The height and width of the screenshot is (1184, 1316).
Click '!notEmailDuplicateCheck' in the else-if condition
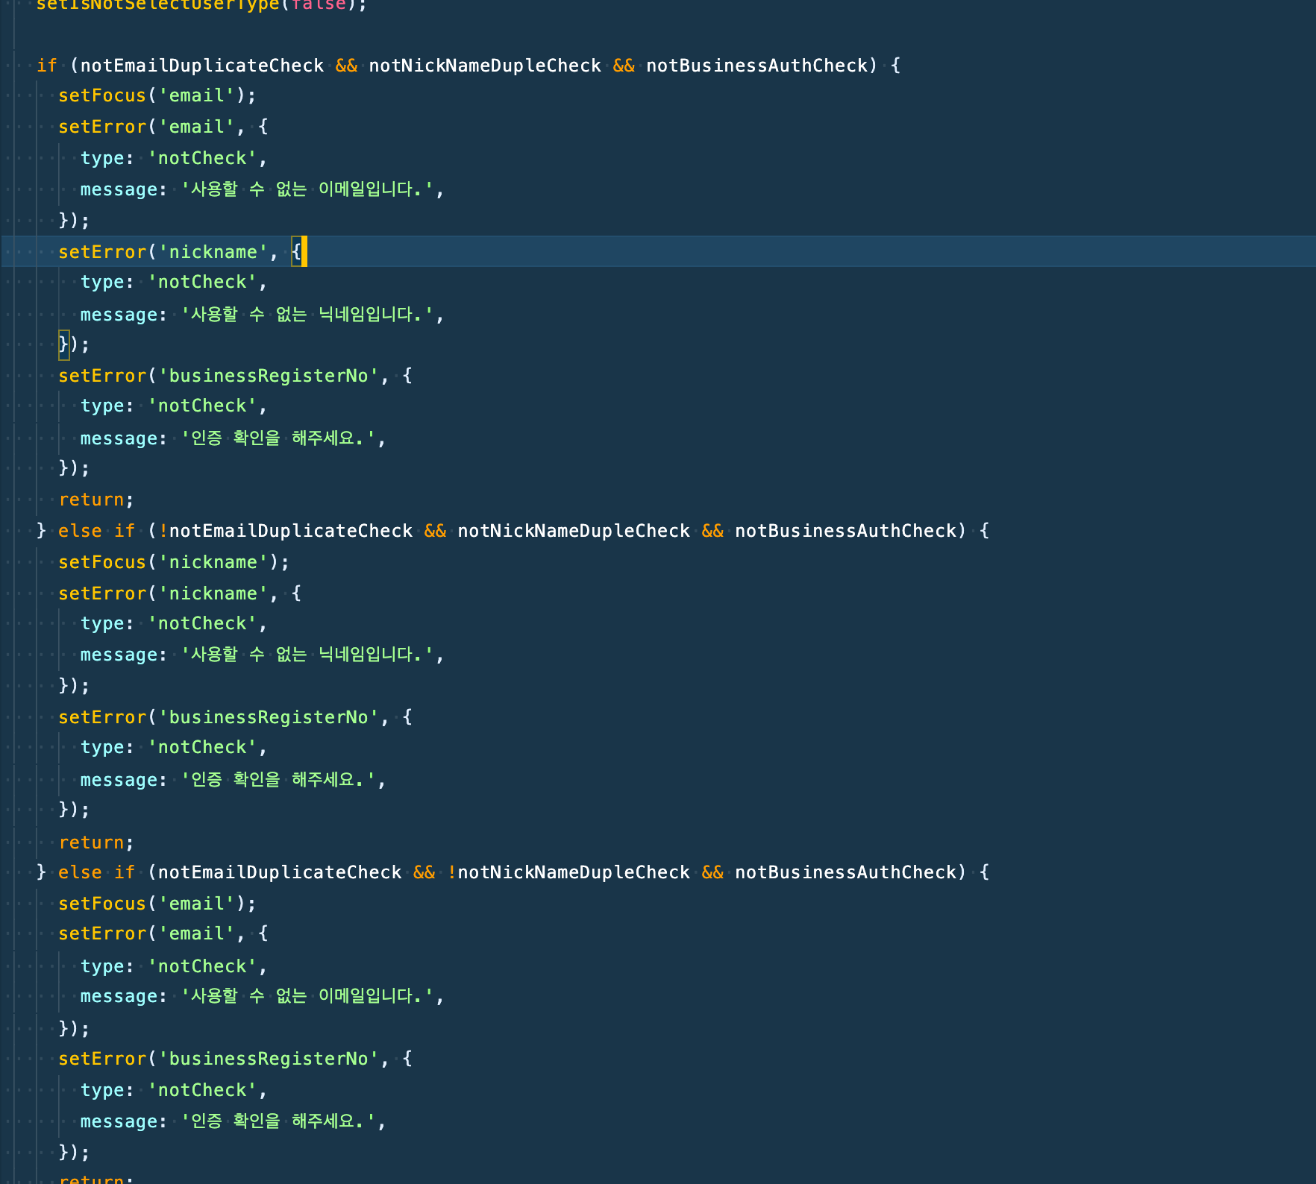(x=285, y=531)
